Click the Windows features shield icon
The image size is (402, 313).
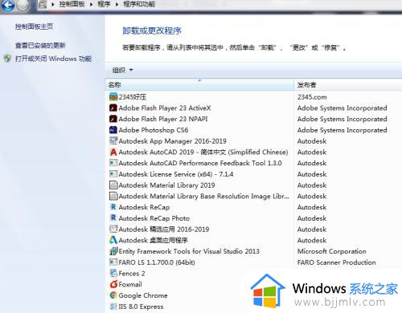click(7, 59)
